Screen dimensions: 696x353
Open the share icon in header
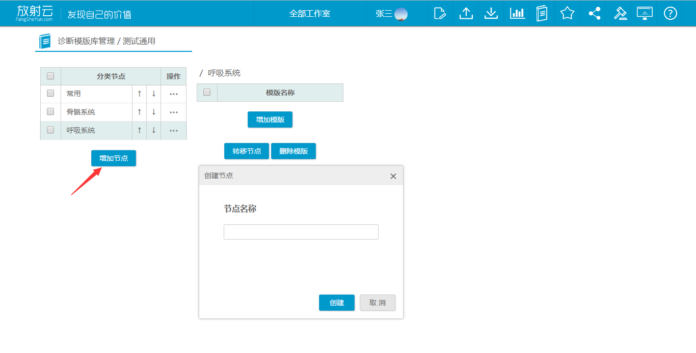(594, 13)
